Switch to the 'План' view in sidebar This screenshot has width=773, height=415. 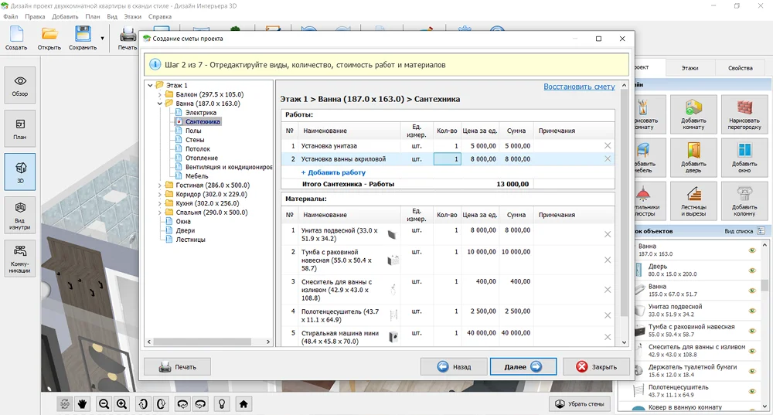click(20, 128)
